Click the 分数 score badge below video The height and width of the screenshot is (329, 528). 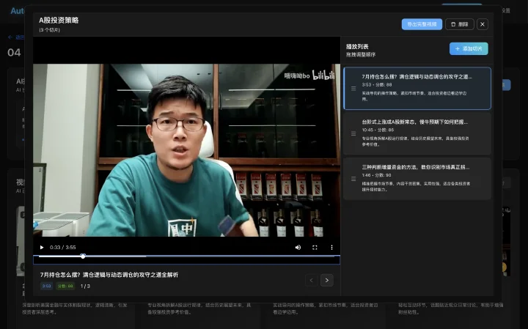(65, 286)
